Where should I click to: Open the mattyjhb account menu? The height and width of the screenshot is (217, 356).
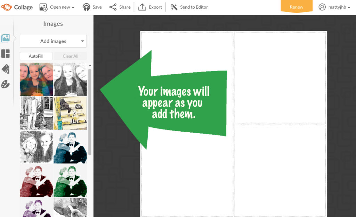[334, 7]
